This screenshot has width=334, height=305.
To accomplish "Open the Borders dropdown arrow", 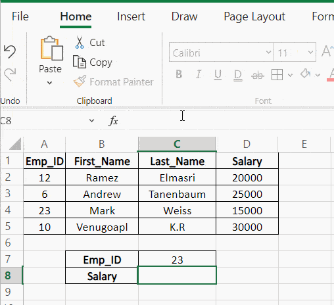I will click(290, 75).
